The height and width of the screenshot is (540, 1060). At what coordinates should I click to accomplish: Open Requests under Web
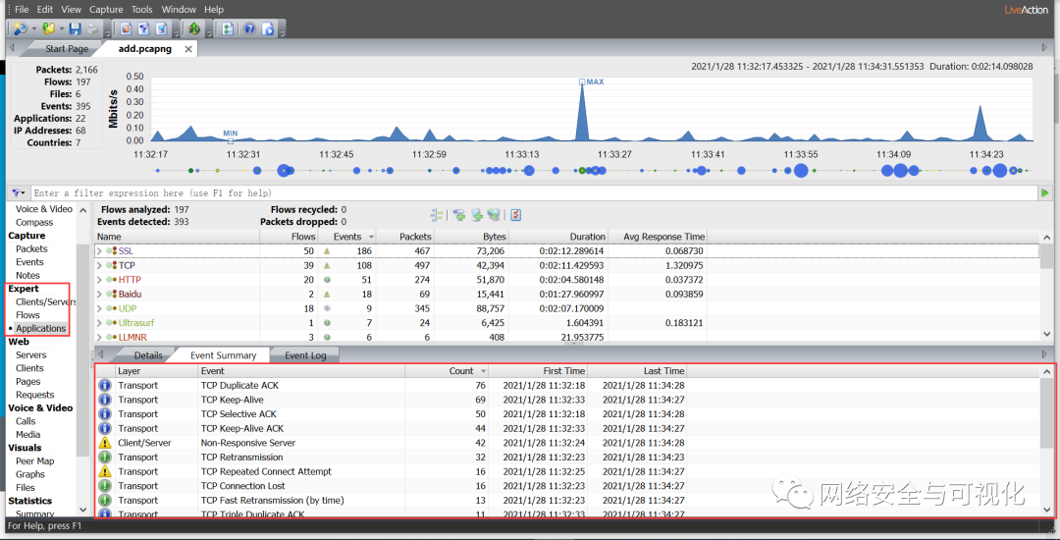[34, 395]
